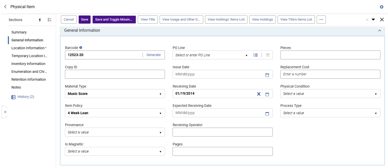
Task: Go to next item with the down arrow
Action: [x=373, y=20]
